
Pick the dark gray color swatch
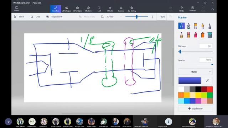click(192, 89)
